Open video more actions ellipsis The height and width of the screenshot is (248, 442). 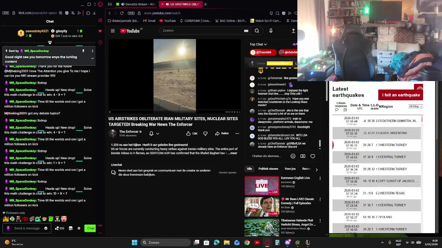[x=237, y=133]
